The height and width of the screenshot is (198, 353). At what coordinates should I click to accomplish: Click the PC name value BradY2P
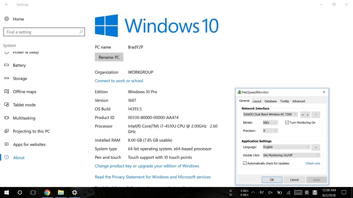coord(135,47)
